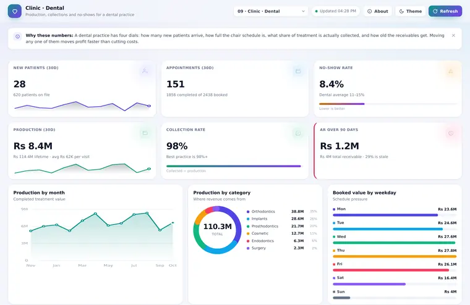Click the Updated 04:28 PM status pill
The width and height of the screenshot is (470, 305).
(x=335, y=11)
